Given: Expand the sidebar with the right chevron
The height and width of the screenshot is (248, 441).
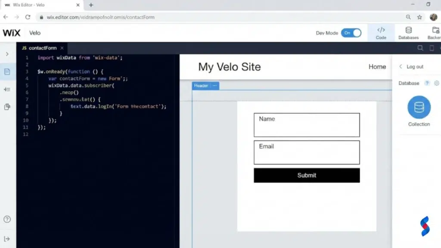Looking at the screenshot, I should 7,54.
